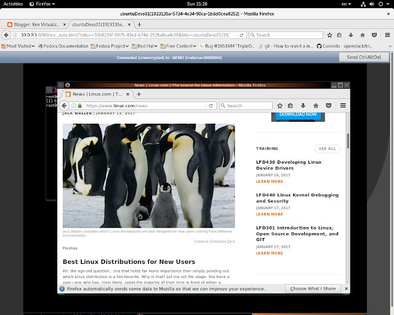Bookmark linux.com with inner star icon

(279, 106)
